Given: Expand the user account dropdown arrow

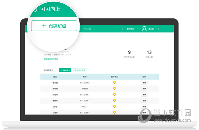Looking at the screenshot, I should click(x=157, y=29).
